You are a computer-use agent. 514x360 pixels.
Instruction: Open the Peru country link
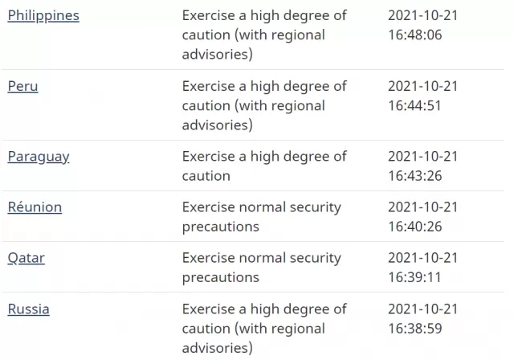click(23, 86)
